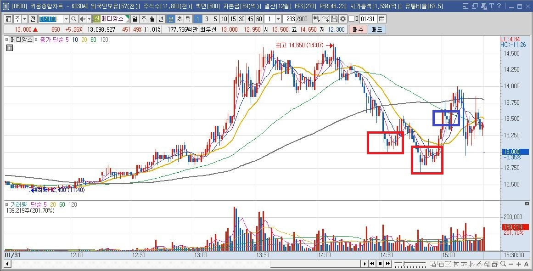Image resolution: width=533 pixels, height=271 pixels.
Task: Select the 일 (daily) period toggle
Action: click(x=135, y=19)
